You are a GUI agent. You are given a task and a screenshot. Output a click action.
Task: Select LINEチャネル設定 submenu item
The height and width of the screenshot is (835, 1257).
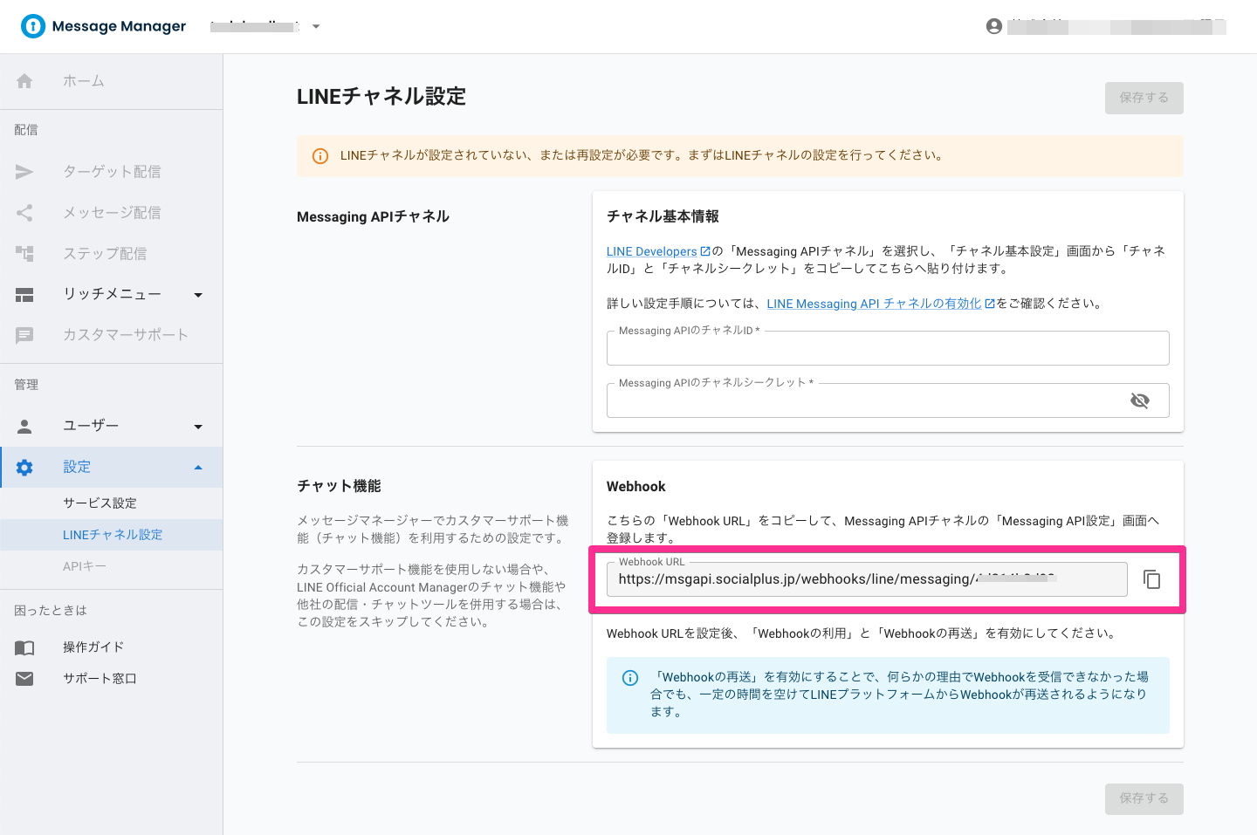pyautogui.click(x=112, y=535)
